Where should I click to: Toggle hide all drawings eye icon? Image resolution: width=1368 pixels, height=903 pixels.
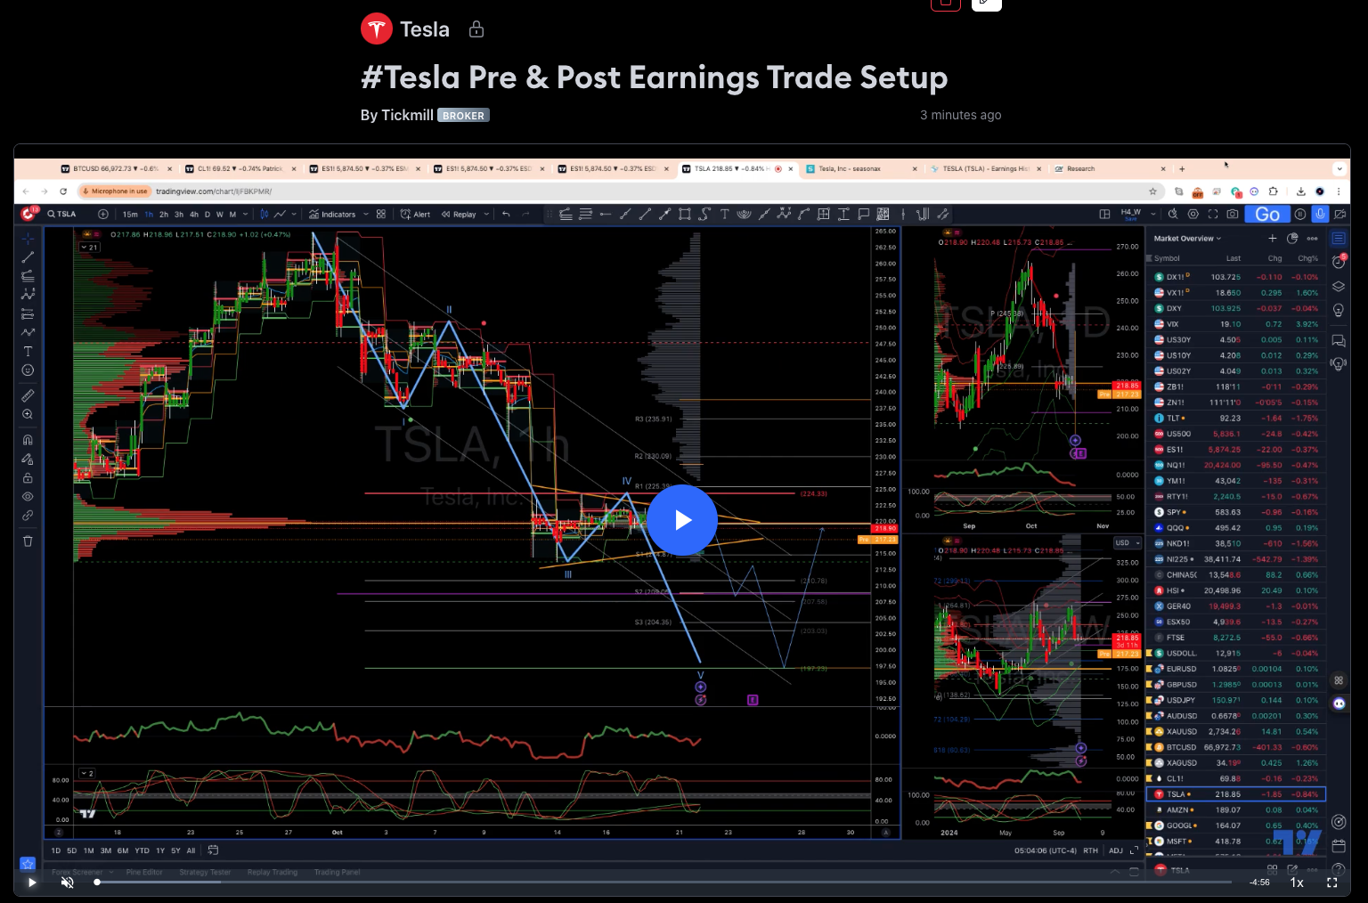point(28,496)
